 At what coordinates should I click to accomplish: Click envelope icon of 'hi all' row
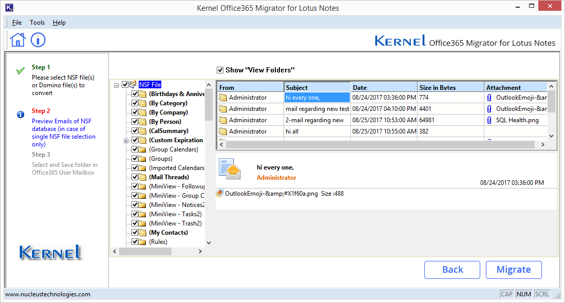pyautogui.click(x=223, y=131)
